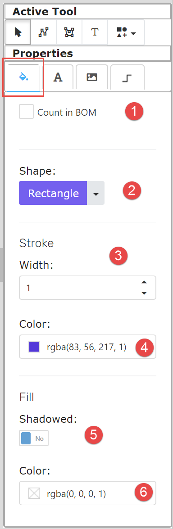The height and width of the screenshot is (529, 173).
Task: Select the Text tool
Action: click(95, 32)
